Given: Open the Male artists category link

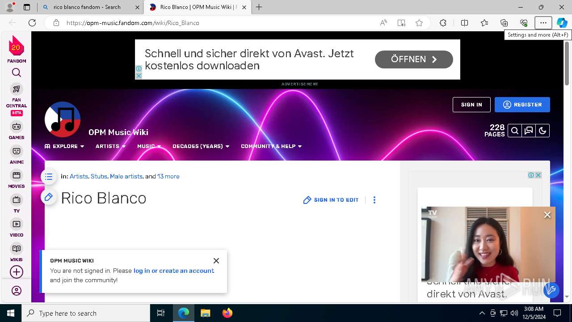Looking at the screenshot, I should 126,177.
